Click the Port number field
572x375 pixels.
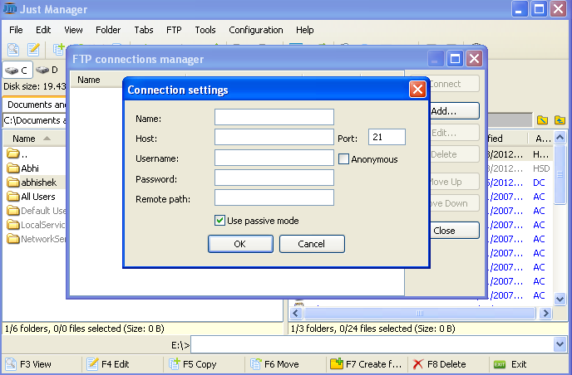[x=387, y=137]
